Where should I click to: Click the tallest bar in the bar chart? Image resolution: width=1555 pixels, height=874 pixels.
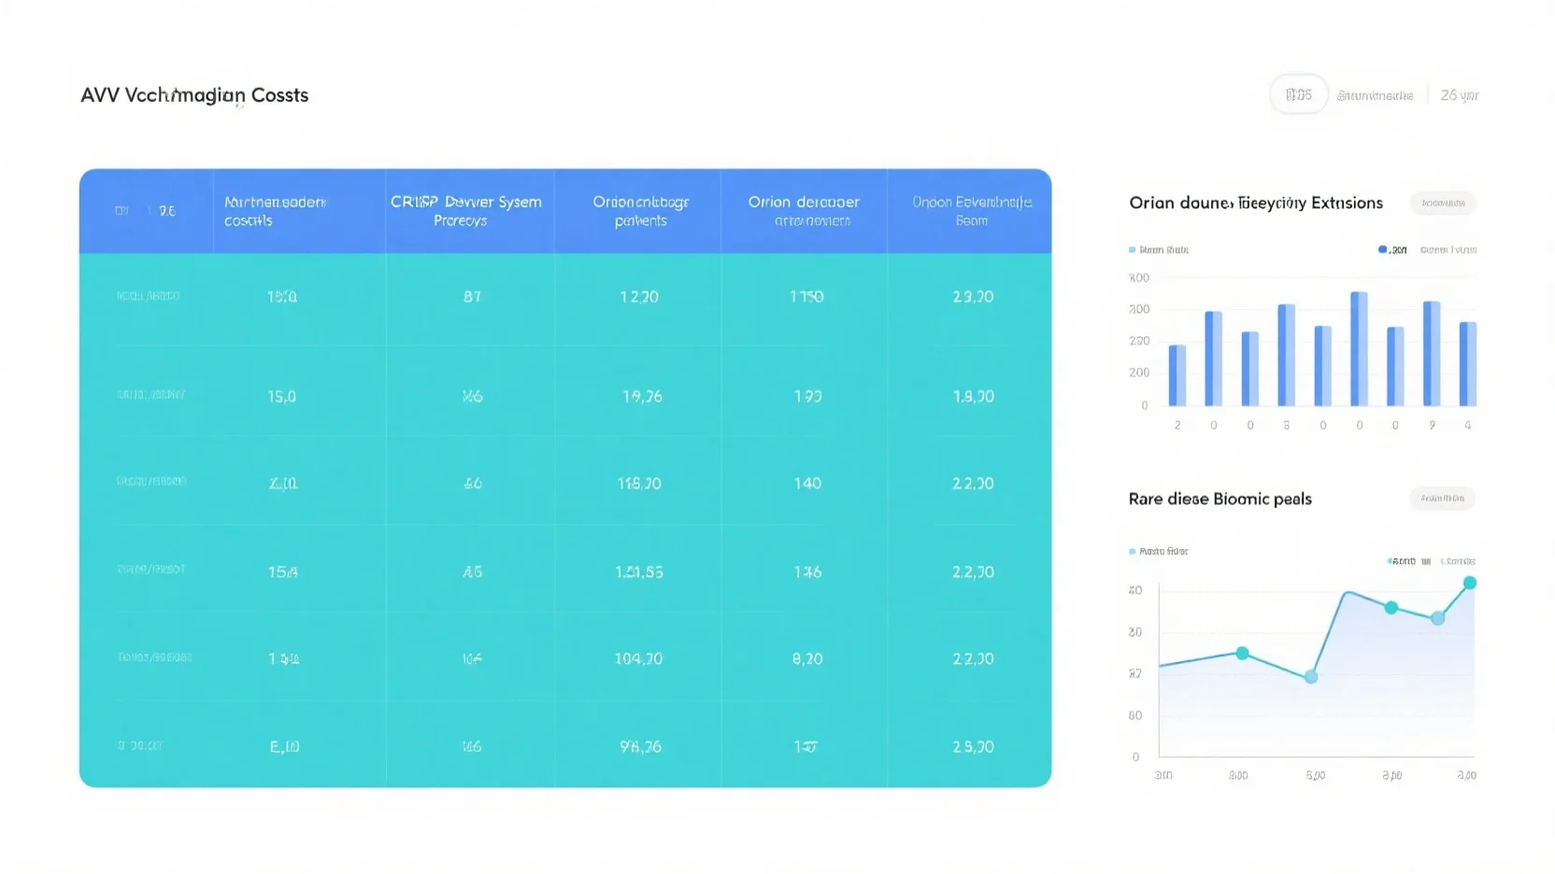pos(1359,348)
